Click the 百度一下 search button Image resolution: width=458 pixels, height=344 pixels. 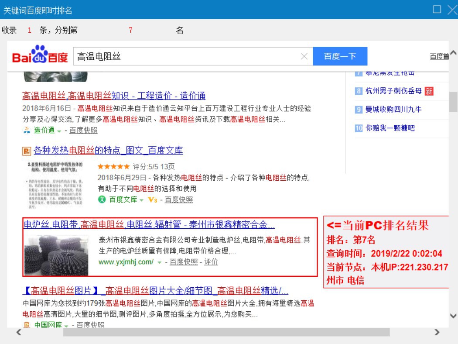pos(340,56)
